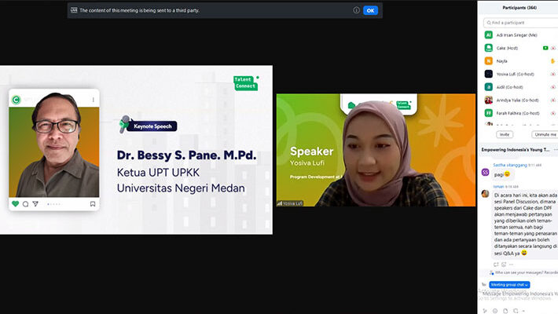Image resolution: width=558 pixels, height=314 pixels.
Task: Click OK on the third-party notice banner
Action: click(370, 10)
